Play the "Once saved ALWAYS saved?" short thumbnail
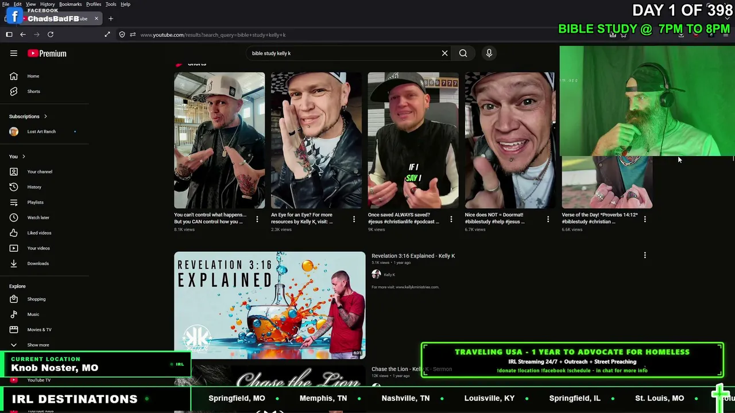Screen dimensions: 735x413 point(413,141)
